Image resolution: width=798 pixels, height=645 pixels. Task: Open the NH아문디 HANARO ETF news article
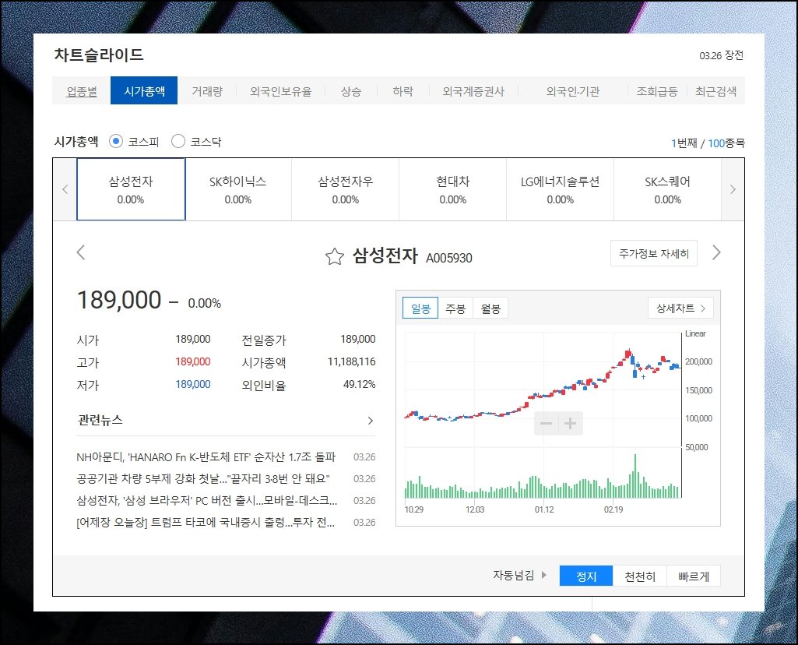pyautogui.click(x=206, y=457)
